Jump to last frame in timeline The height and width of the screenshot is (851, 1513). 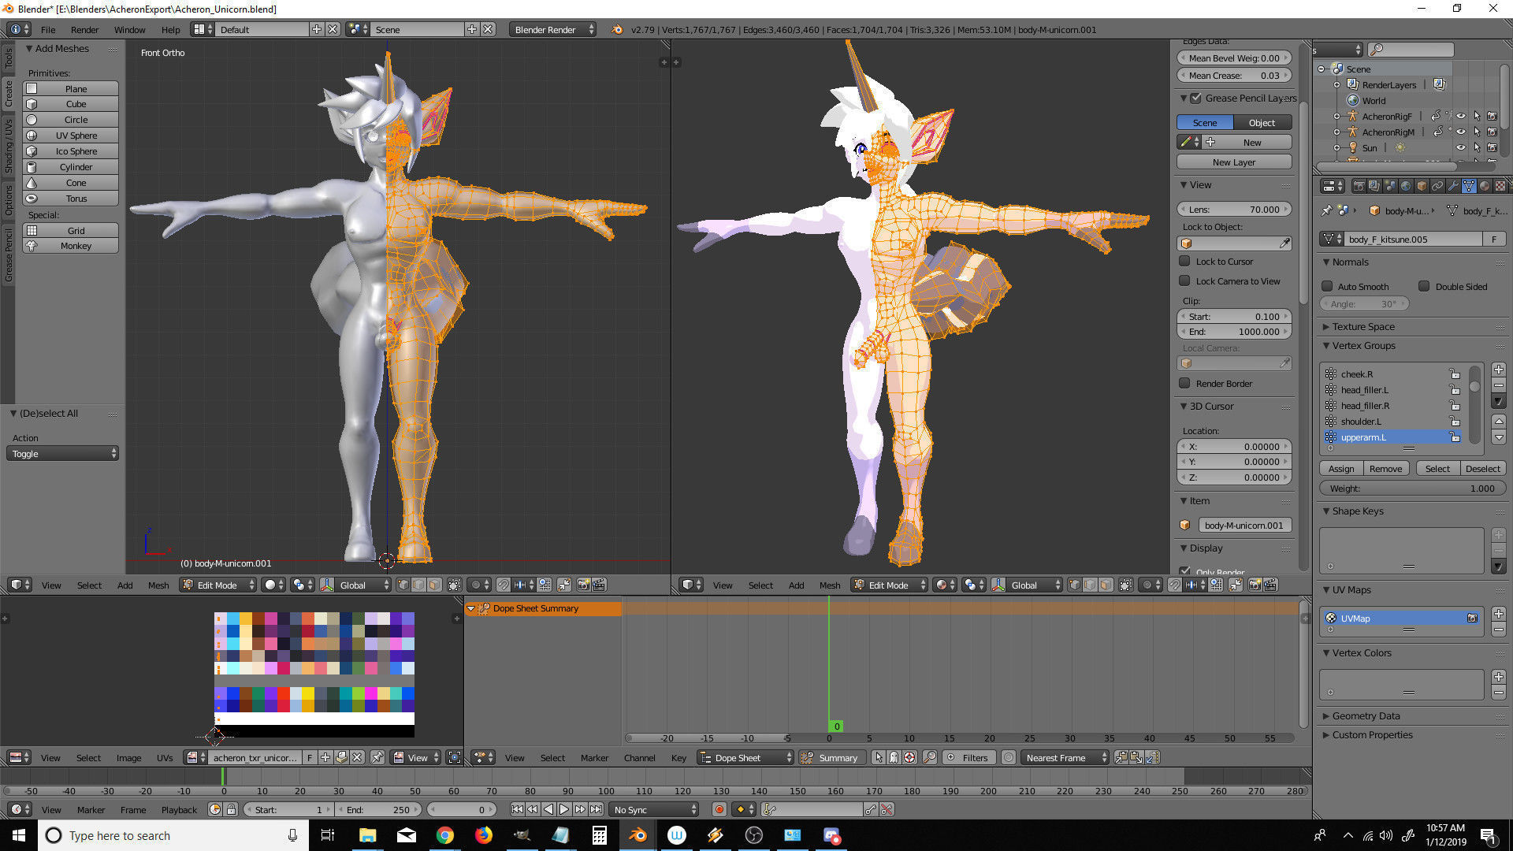[597, 809]
